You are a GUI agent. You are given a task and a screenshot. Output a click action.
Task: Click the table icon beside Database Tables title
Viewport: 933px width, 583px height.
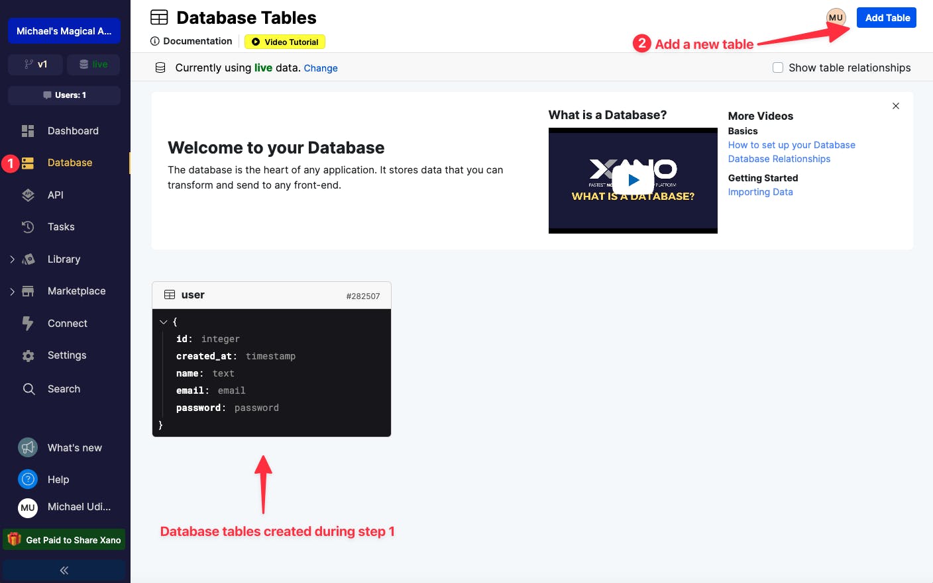tap(159, 17)
